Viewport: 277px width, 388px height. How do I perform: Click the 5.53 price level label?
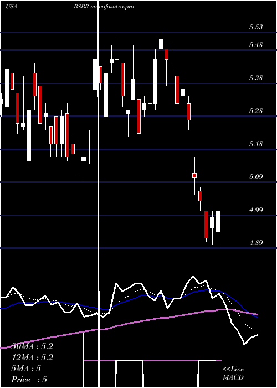(256, 27)
